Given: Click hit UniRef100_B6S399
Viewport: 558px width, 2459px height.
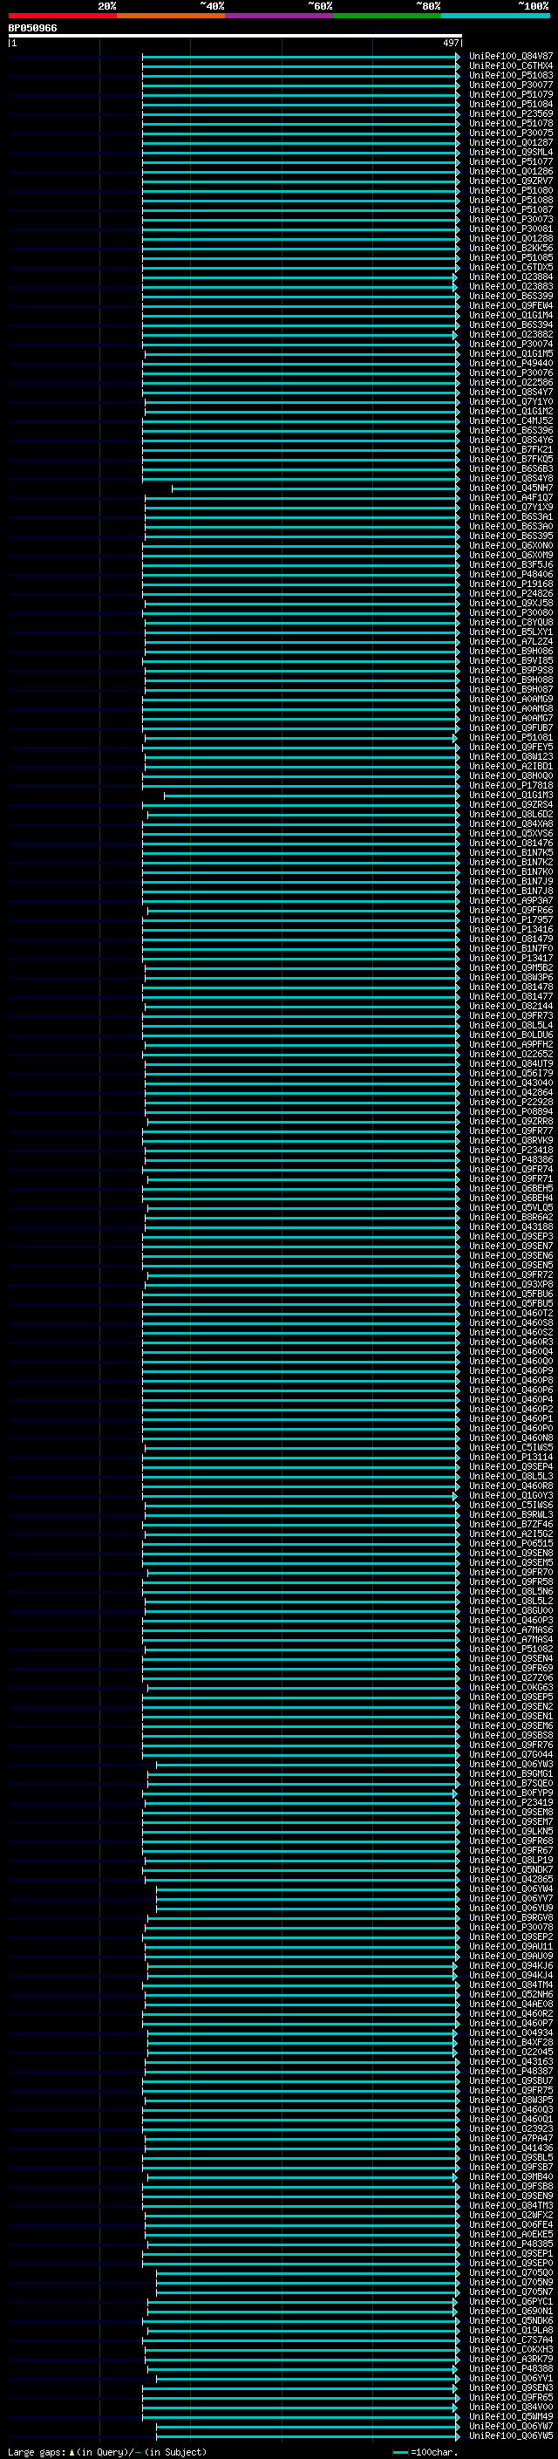Looking at the screenshot, I should [510, 296].
